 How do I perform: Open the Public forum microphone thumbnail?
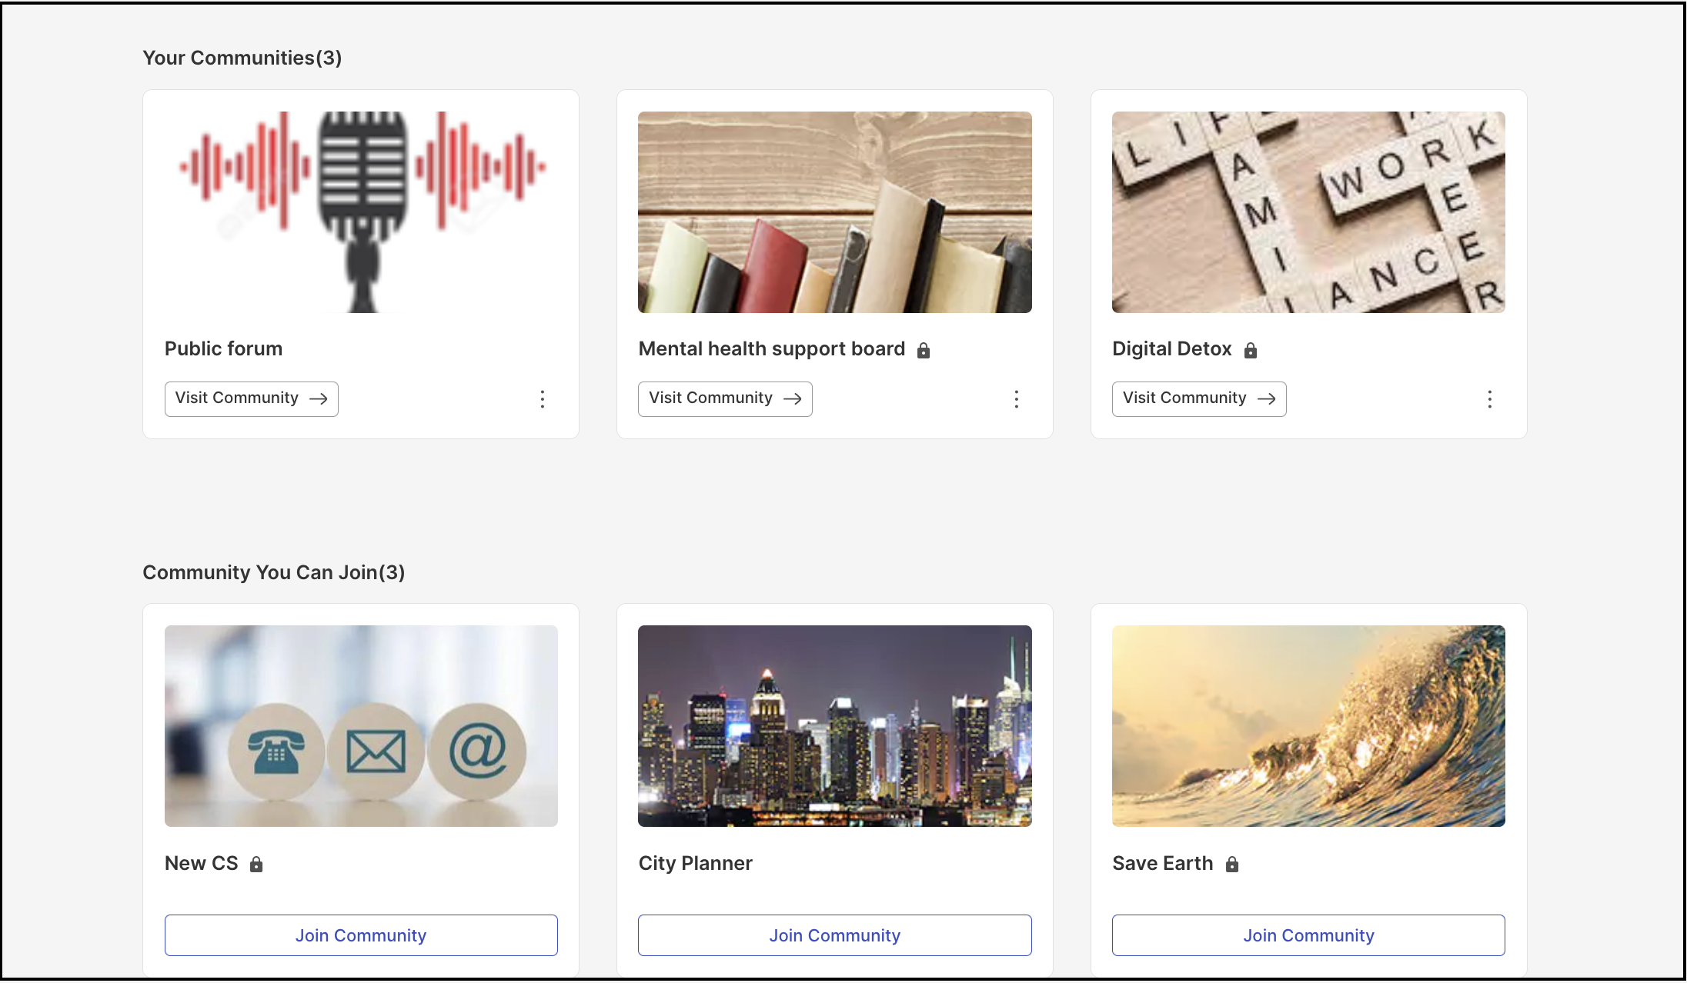tap(361, 212)
